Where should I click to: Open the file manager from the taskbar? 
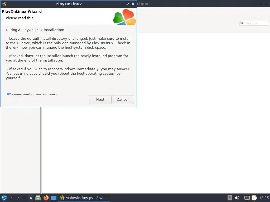[38, 198]
